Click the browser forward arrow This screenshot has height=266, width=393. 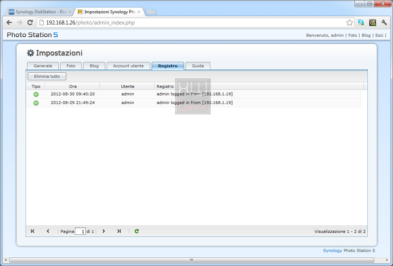click(19, 23)
